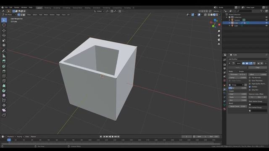269x151 pixels.
Task: Switch to the UV Editing workspace tab
Action: click(x=66, y=8)
